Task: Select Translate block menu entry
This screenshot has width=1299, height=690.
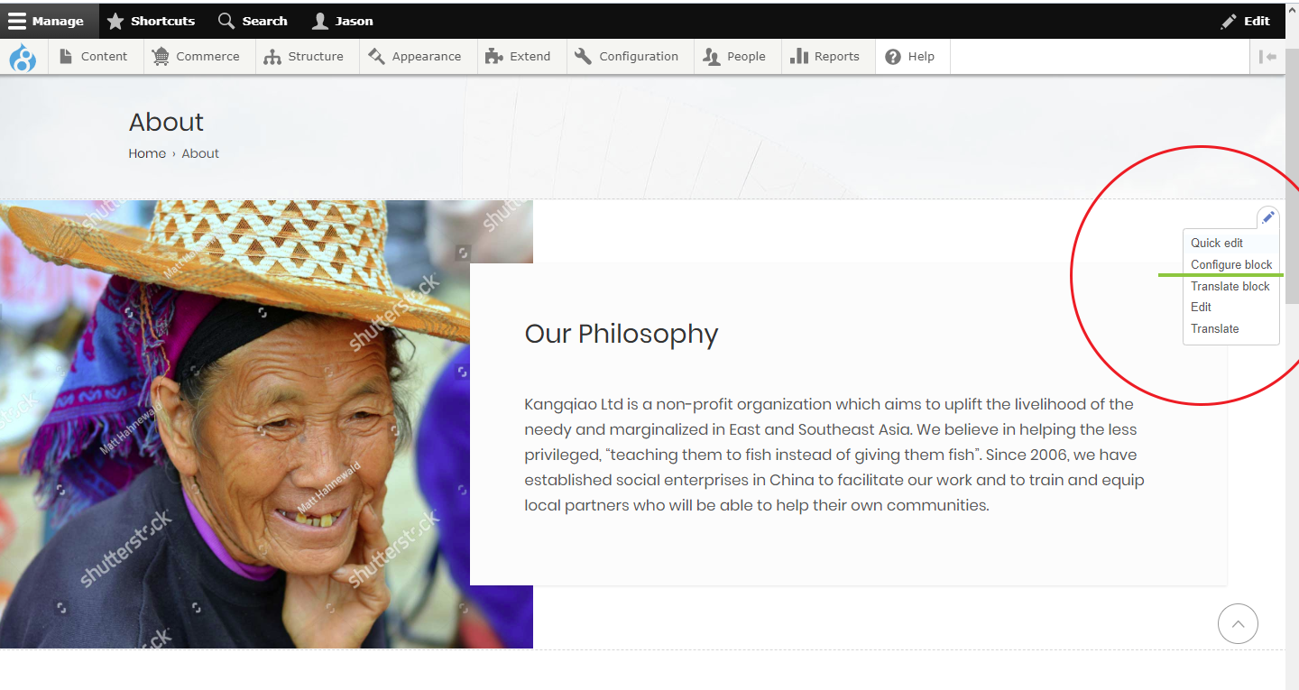Action: click(1230, 286)
